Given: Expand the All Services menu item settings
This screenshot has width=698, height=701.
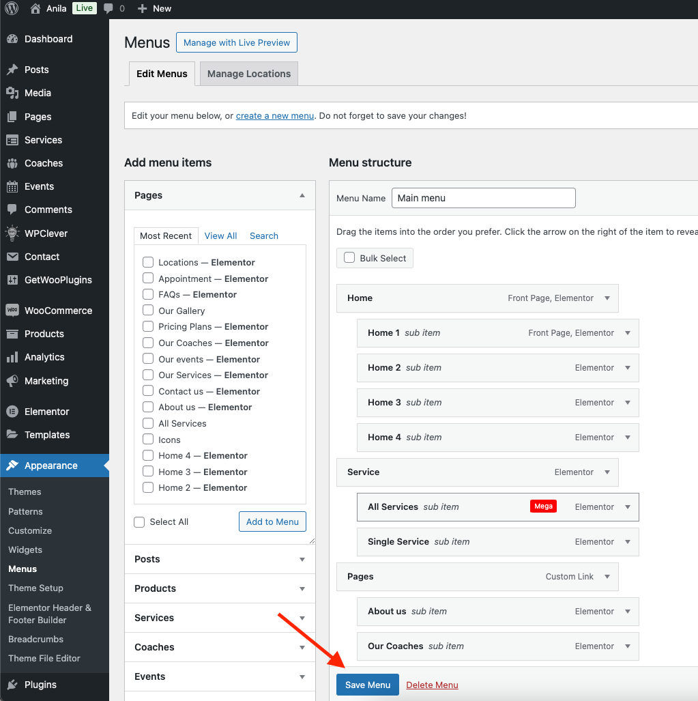Looking at the screenshot, I should point(628,507).
